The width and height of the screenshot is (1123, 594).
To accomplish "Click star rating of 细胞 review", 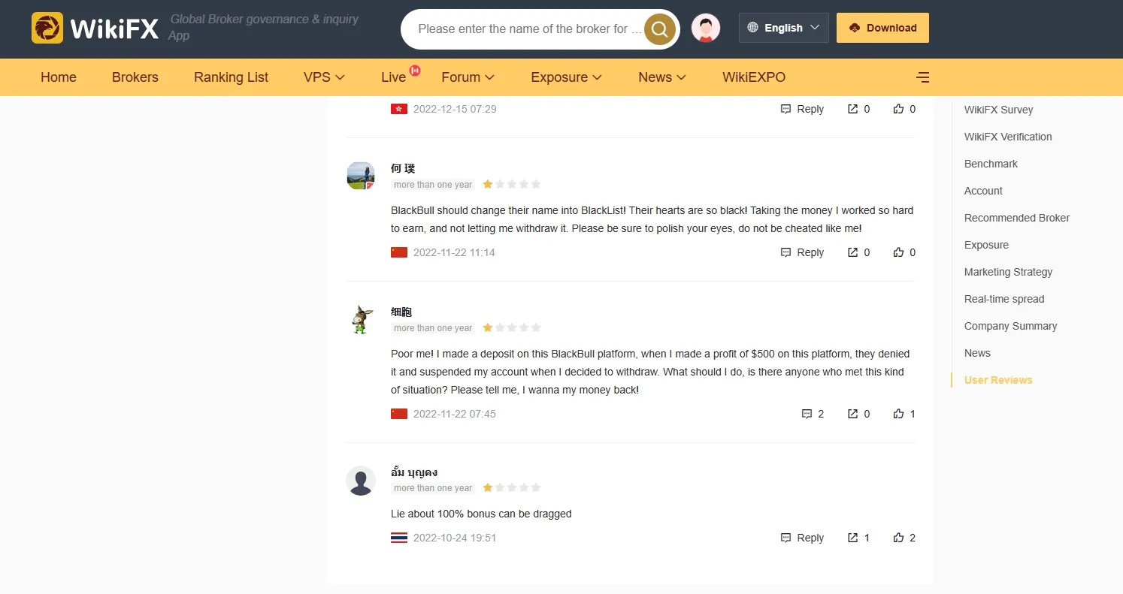I will tap(512, 327).
